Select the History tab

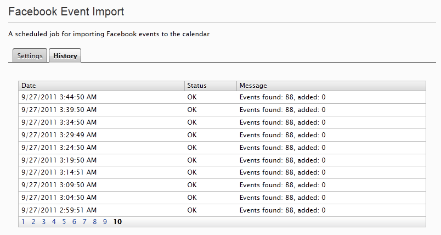[x=65, y=56]
